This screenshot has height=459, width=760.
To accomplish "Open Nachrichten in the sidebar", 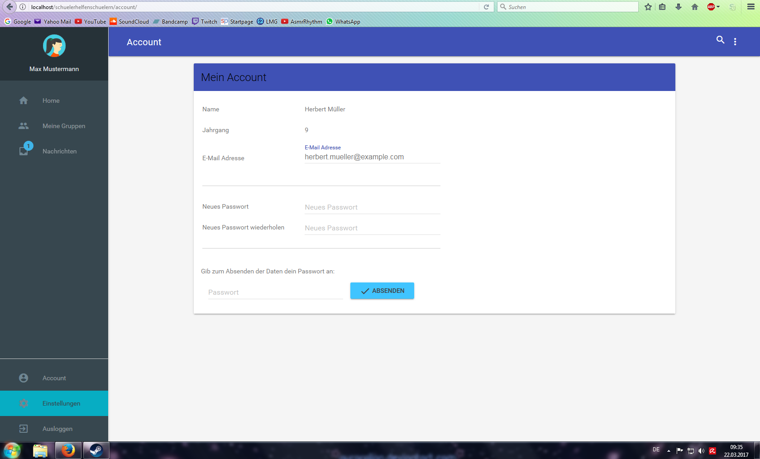I will coord(54,151).
